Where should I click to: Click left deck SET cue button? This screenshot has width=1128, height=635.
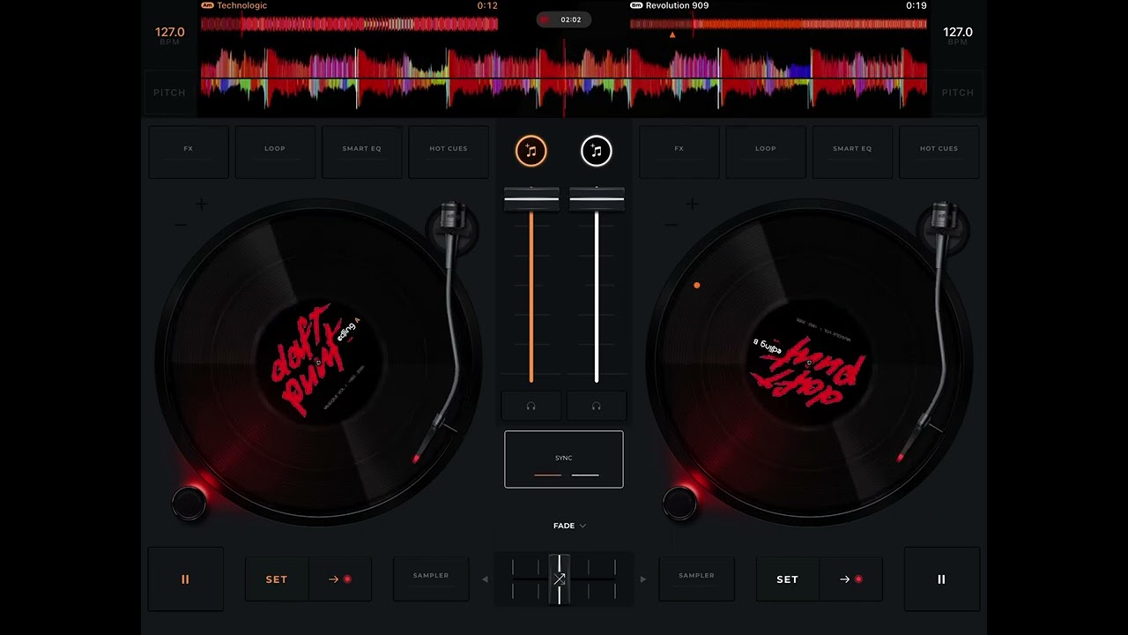pyautogui.click(x=277, y=579)
